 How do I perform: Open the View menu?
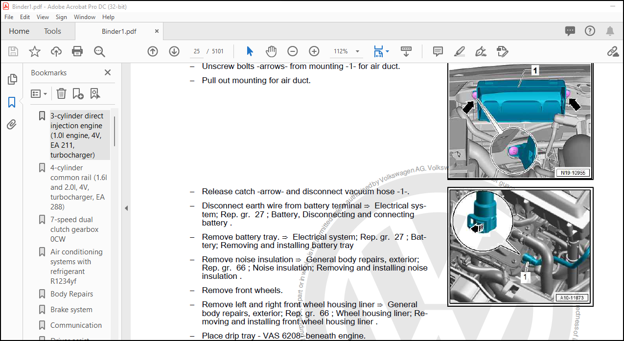coord(43,17)
